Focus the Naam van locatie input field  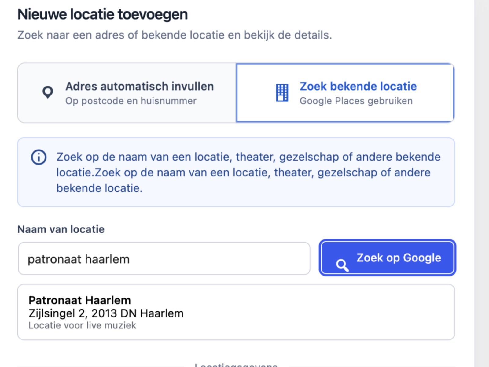[x=164, y=259]
